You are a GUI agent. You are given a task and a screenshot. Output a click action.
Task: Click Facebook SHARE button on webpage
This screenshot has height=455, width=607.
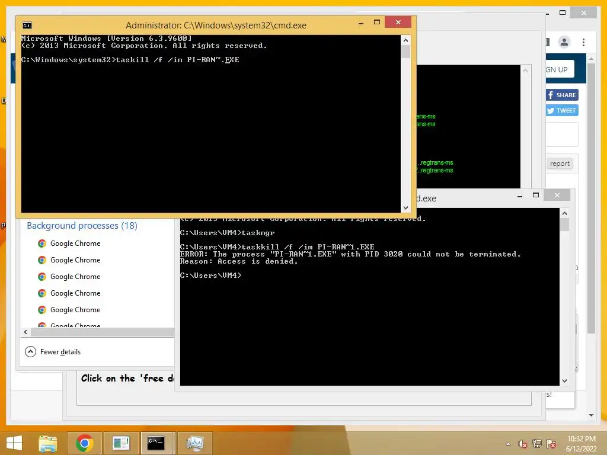point(562,95)
